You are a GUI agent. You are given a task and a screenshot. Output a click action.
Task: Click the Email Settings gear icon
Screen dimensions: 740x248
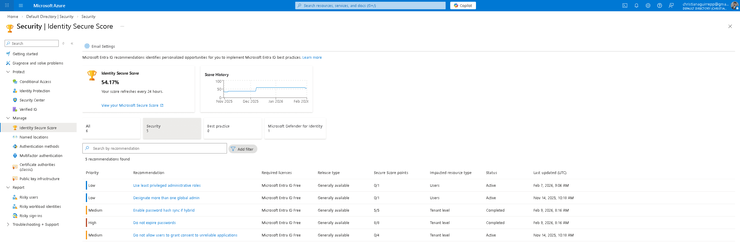click(87, 46)
